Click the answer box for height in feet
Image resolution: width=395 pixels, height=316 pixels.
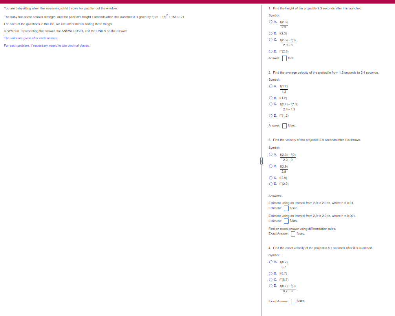[284, 58]
